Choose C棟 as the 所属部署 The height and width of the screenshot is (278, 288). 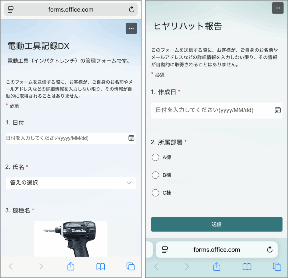(156, 193)
